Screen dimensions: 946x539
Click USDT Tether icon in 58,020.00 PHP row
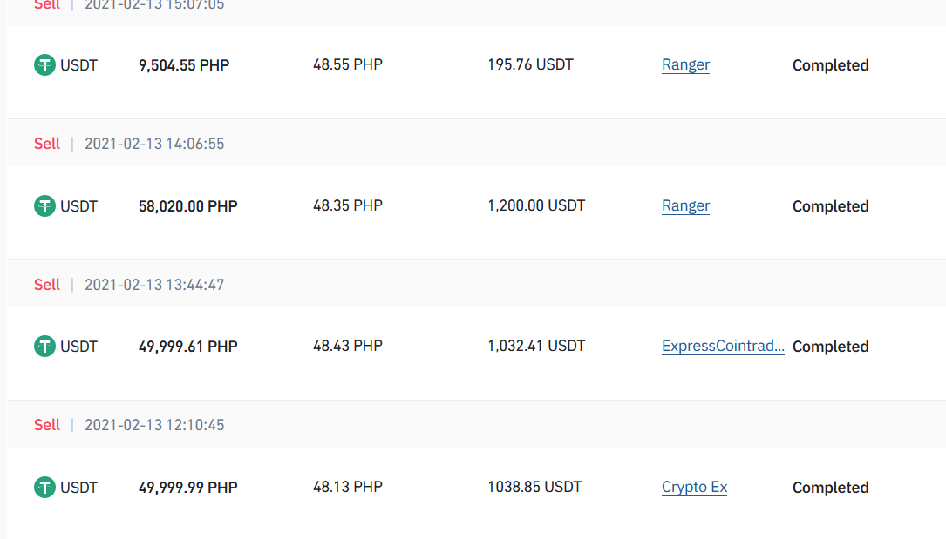click(44, 206)
